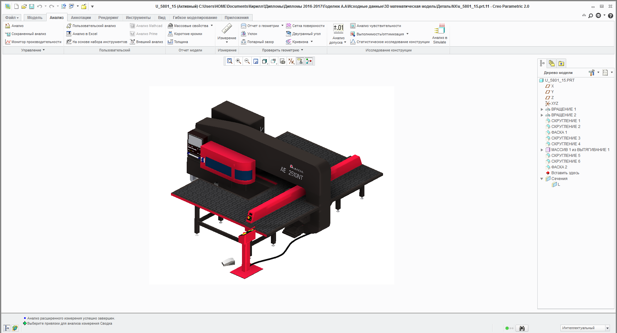Open the Файл menu

pyautogui.click(x=12, y=18)
